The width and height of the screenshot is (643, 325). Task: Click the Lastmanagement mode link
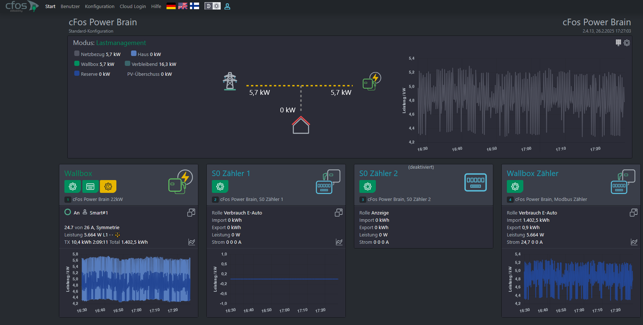tap(121, 43)
